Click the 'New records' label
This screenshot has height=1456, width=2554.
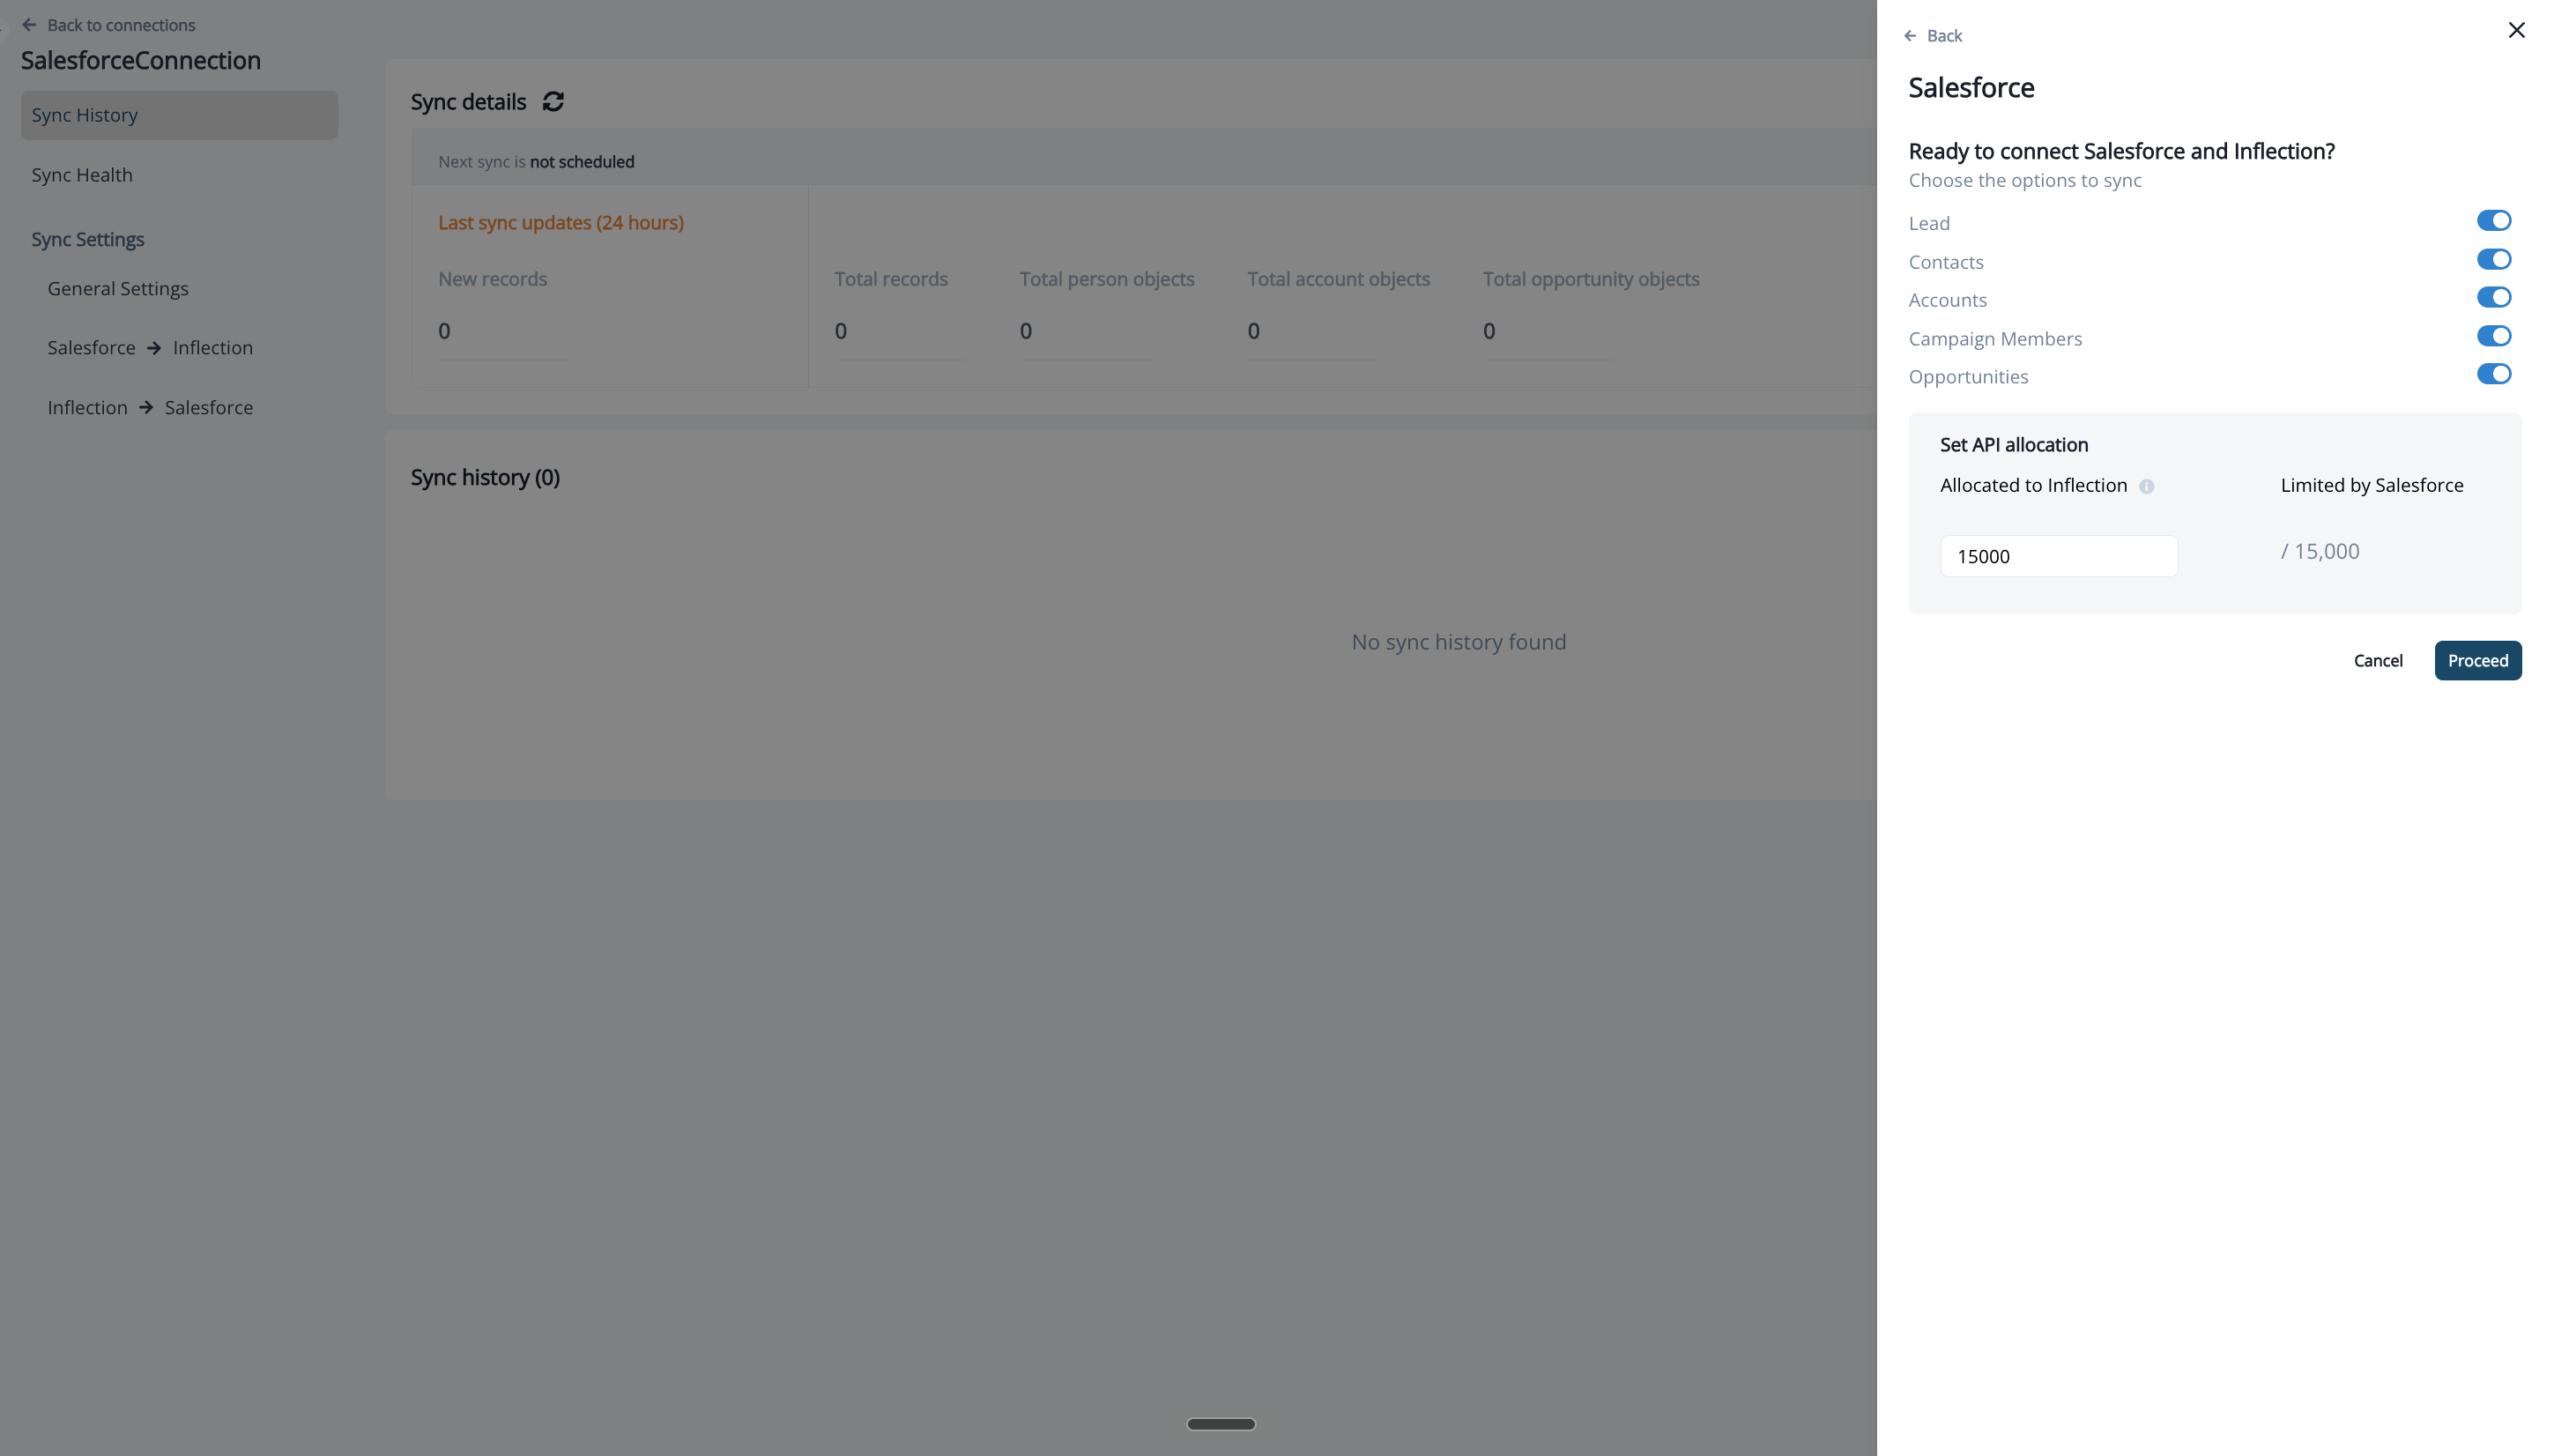click(492, 279)
